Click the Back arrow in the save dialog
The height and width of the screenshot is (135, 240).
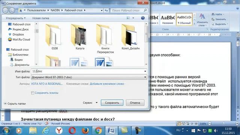(5, 10)
